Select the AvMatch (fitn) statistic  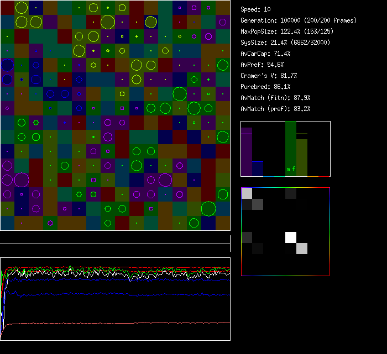point(276,98)
